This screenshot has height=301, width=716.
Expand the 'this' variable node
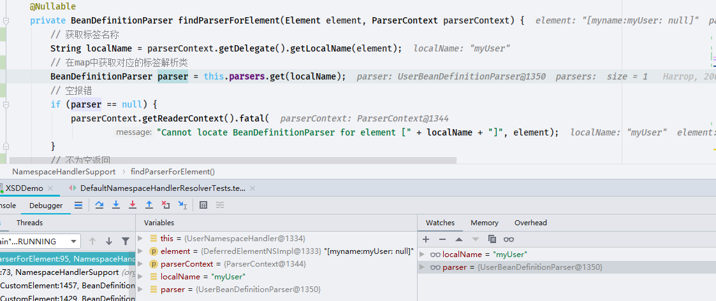tap(141, 239)
